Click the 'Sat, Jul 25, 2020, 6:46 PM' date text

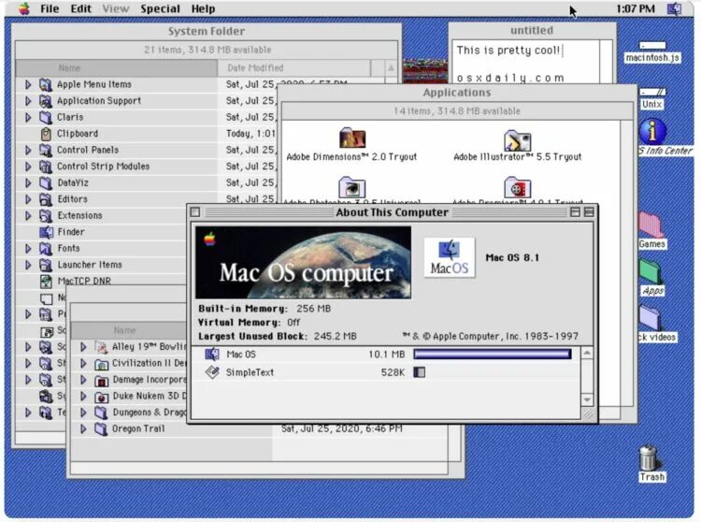click(341, 428)
